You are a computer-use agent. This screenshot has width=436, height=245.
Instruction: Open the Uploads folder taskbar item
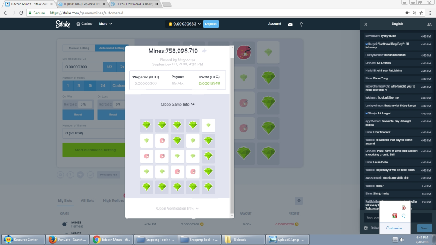point(243,240)
